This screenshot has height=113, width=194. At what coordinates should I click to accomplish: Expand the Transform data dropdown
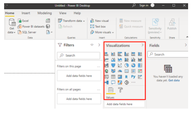click(71, 21)
